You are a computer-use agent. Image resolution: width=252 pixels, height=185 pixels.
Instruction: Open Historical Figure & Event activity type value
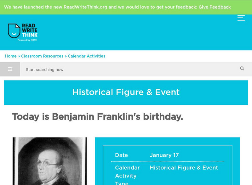[x=184, y=168]
